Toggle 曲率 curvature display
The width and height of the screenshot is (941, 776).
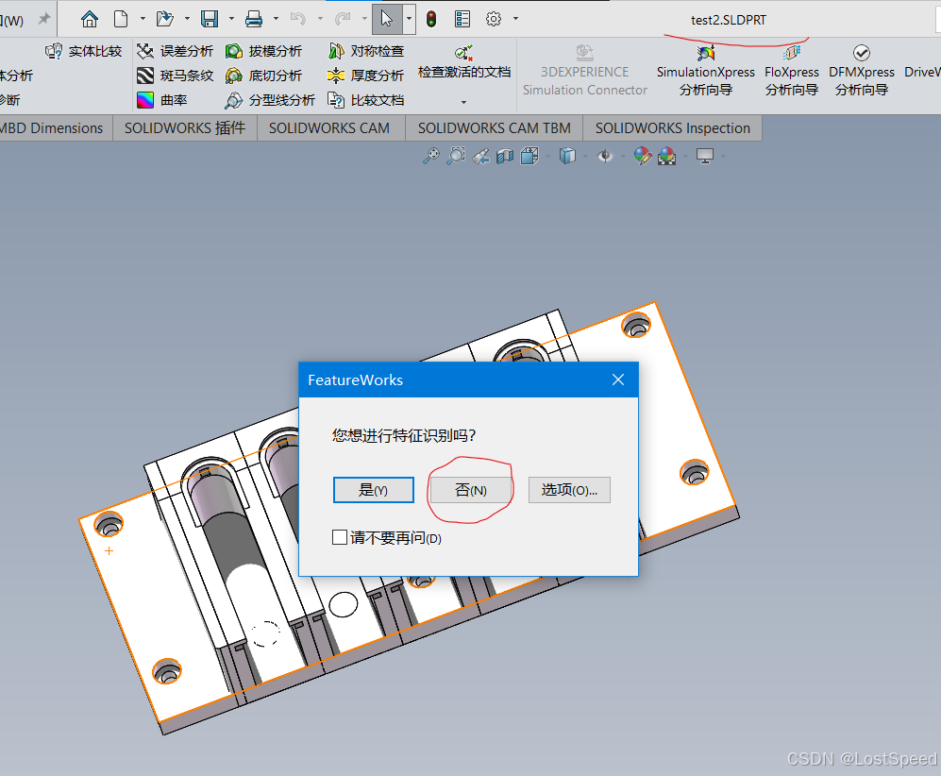point(162,100)
